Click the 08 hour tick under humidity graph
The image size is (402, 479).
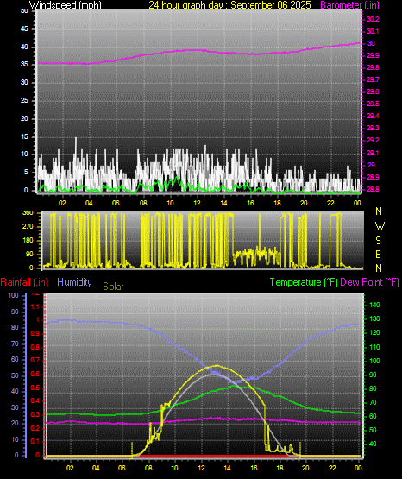point(148,468)
